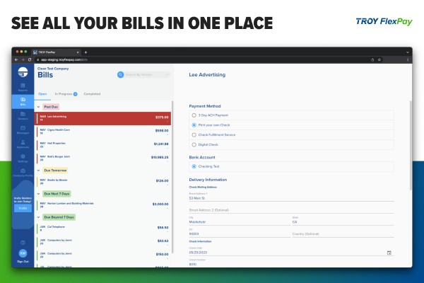Open Vendors in the sidebar
Image resolution: width=424 pixels, height=283 pixels.
click(23, 115)
